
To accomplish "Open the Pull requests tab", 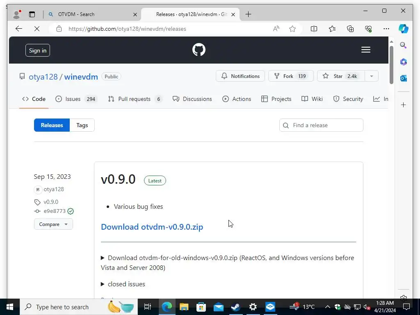I will point(135,99).
